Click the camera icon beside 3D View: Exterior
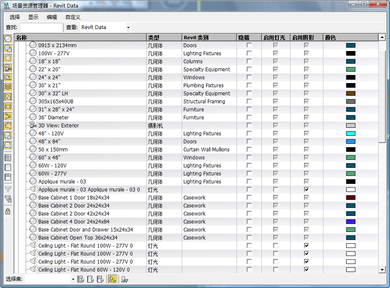390x288 pixels. tap(32, 125)
